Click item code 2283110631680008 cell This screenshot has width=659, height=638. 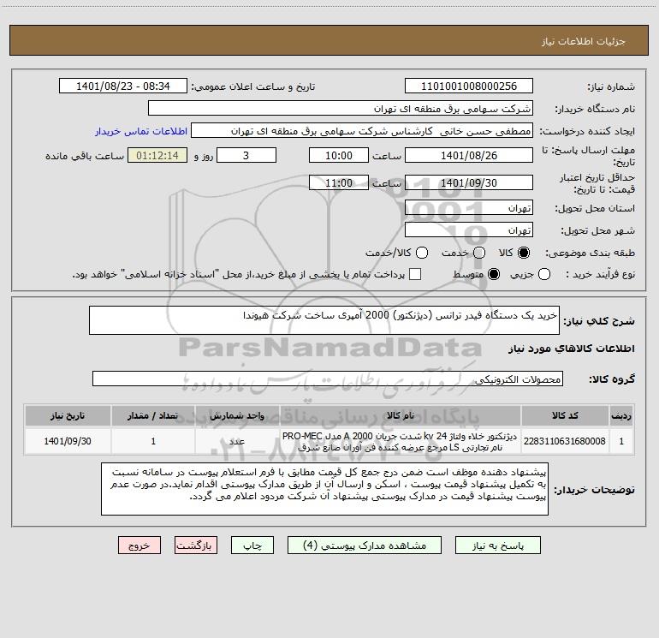(565, 441)
